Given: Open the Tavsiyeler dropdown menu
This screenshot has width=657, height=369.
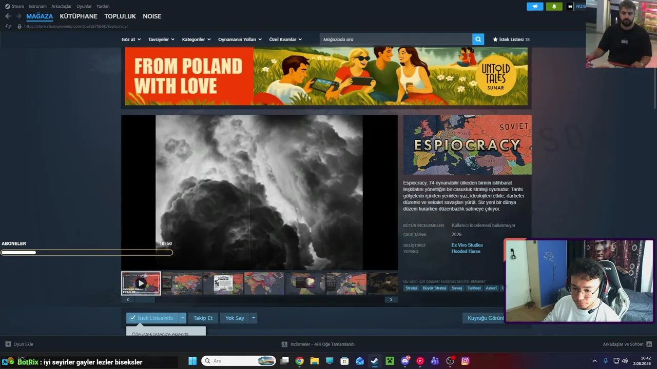Looking at the screenshot, I should 161,39.
